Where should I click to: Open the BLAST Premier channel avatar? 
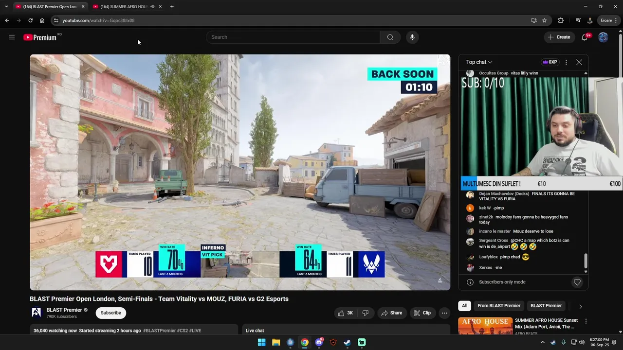tap(36, 313)
